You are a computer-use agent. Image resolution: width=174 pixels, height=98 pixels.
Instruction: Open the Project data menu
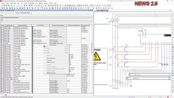(31, 3)
